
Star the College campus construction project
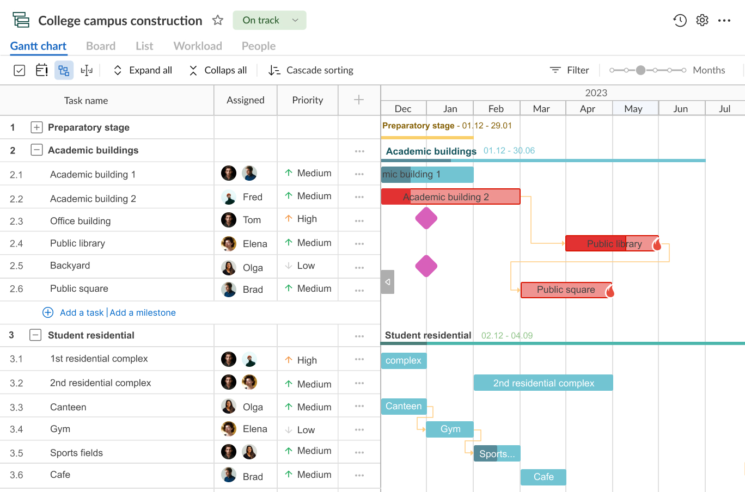pyautogui.click(x=218, y=21)
